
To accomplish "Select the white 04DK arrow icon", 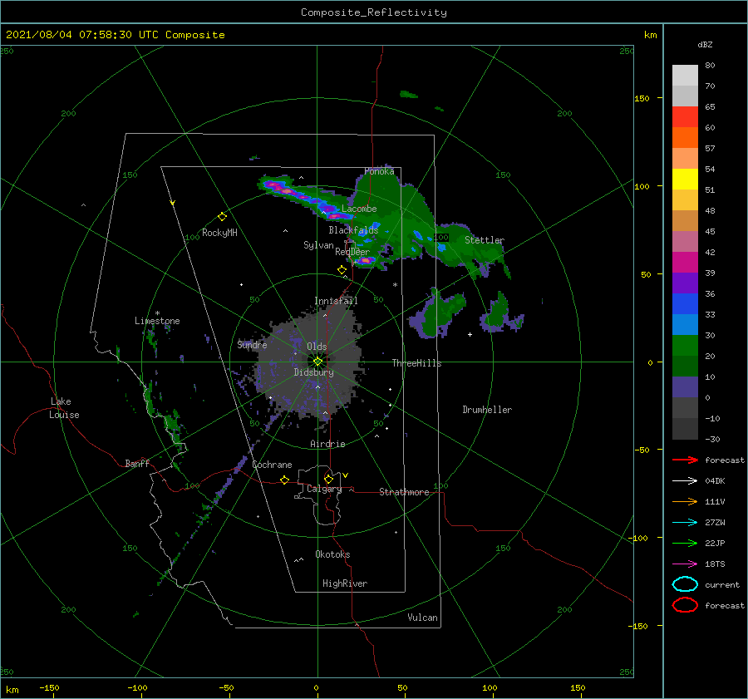I will tap(685, 480).
